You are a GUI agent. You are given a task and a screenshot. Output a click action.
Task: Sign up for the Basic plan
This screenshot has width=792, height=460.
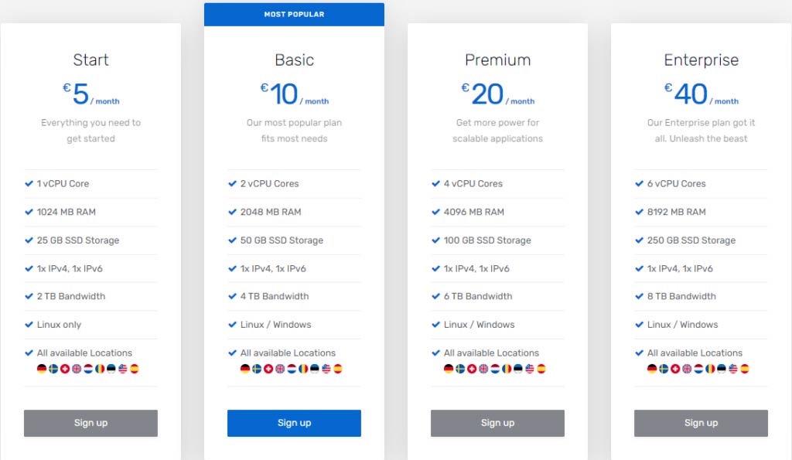coord(295,423)
